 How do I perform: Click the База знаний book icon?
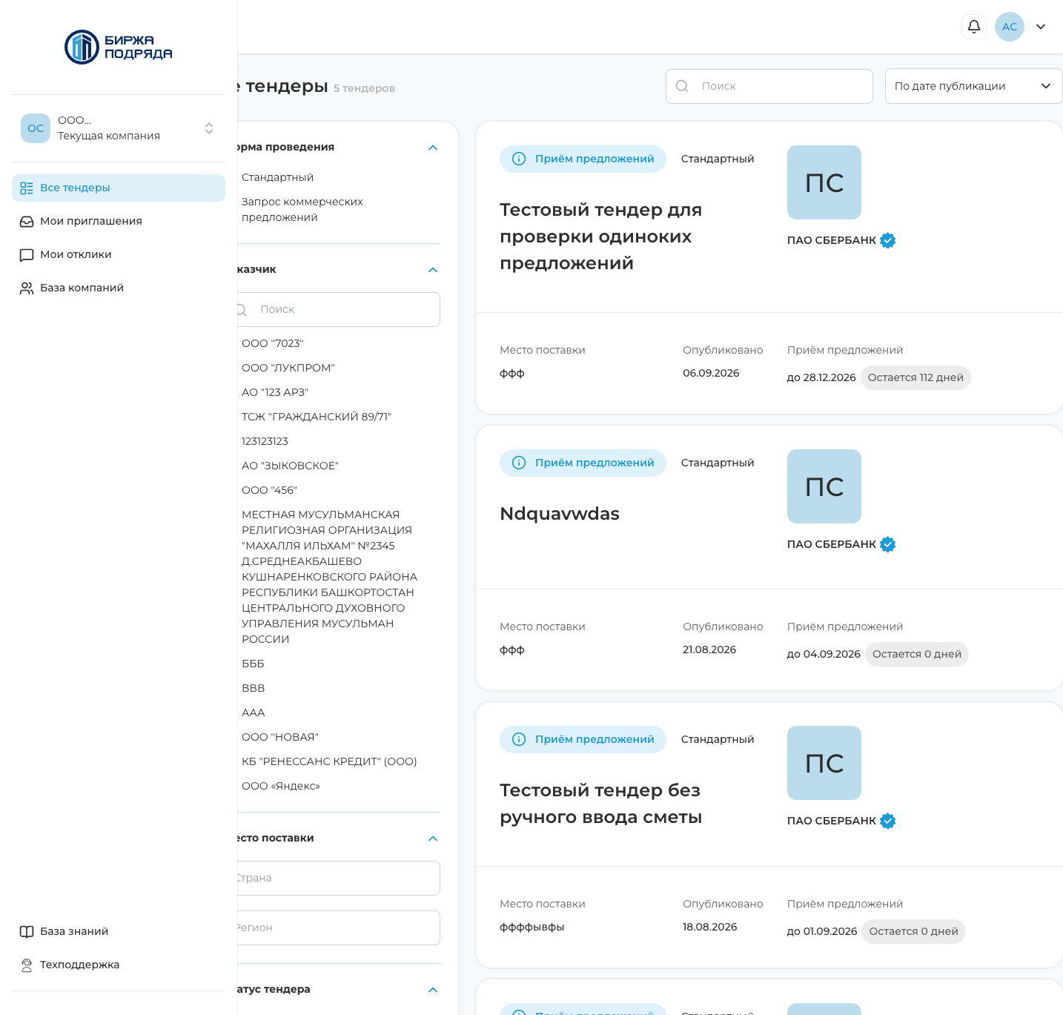click(x=27, y=932)
